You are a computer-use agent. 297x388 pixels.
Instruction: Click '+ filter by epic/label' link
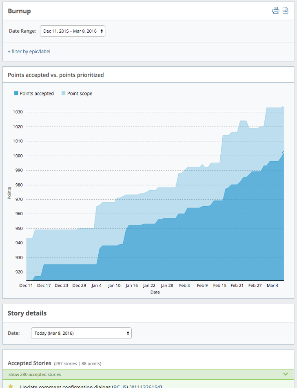(29, 52)
